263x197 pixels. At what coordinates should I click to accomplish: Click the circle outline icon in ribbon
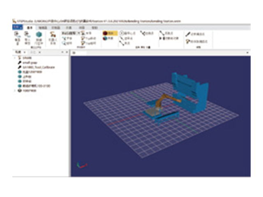[122, 33]
